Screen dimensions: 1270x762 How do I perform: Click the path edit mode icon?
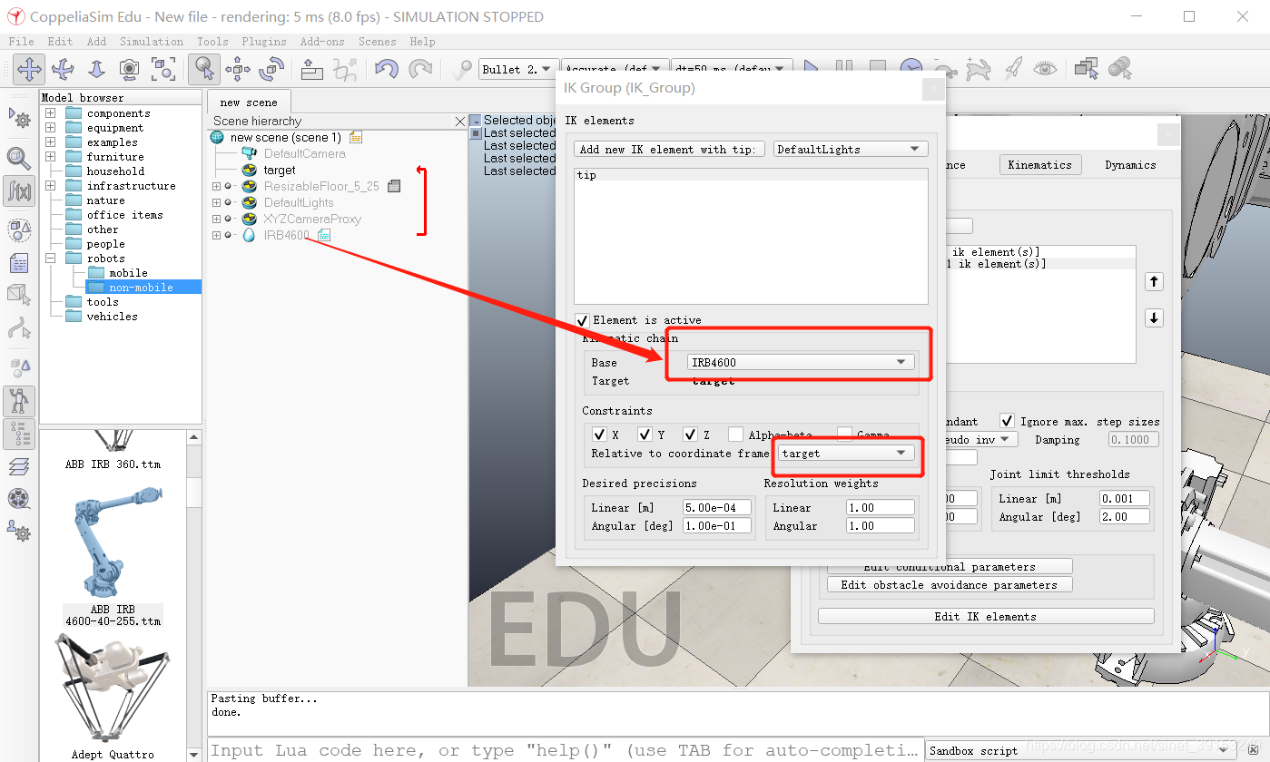pyautogui.click(x=19, y=327)
